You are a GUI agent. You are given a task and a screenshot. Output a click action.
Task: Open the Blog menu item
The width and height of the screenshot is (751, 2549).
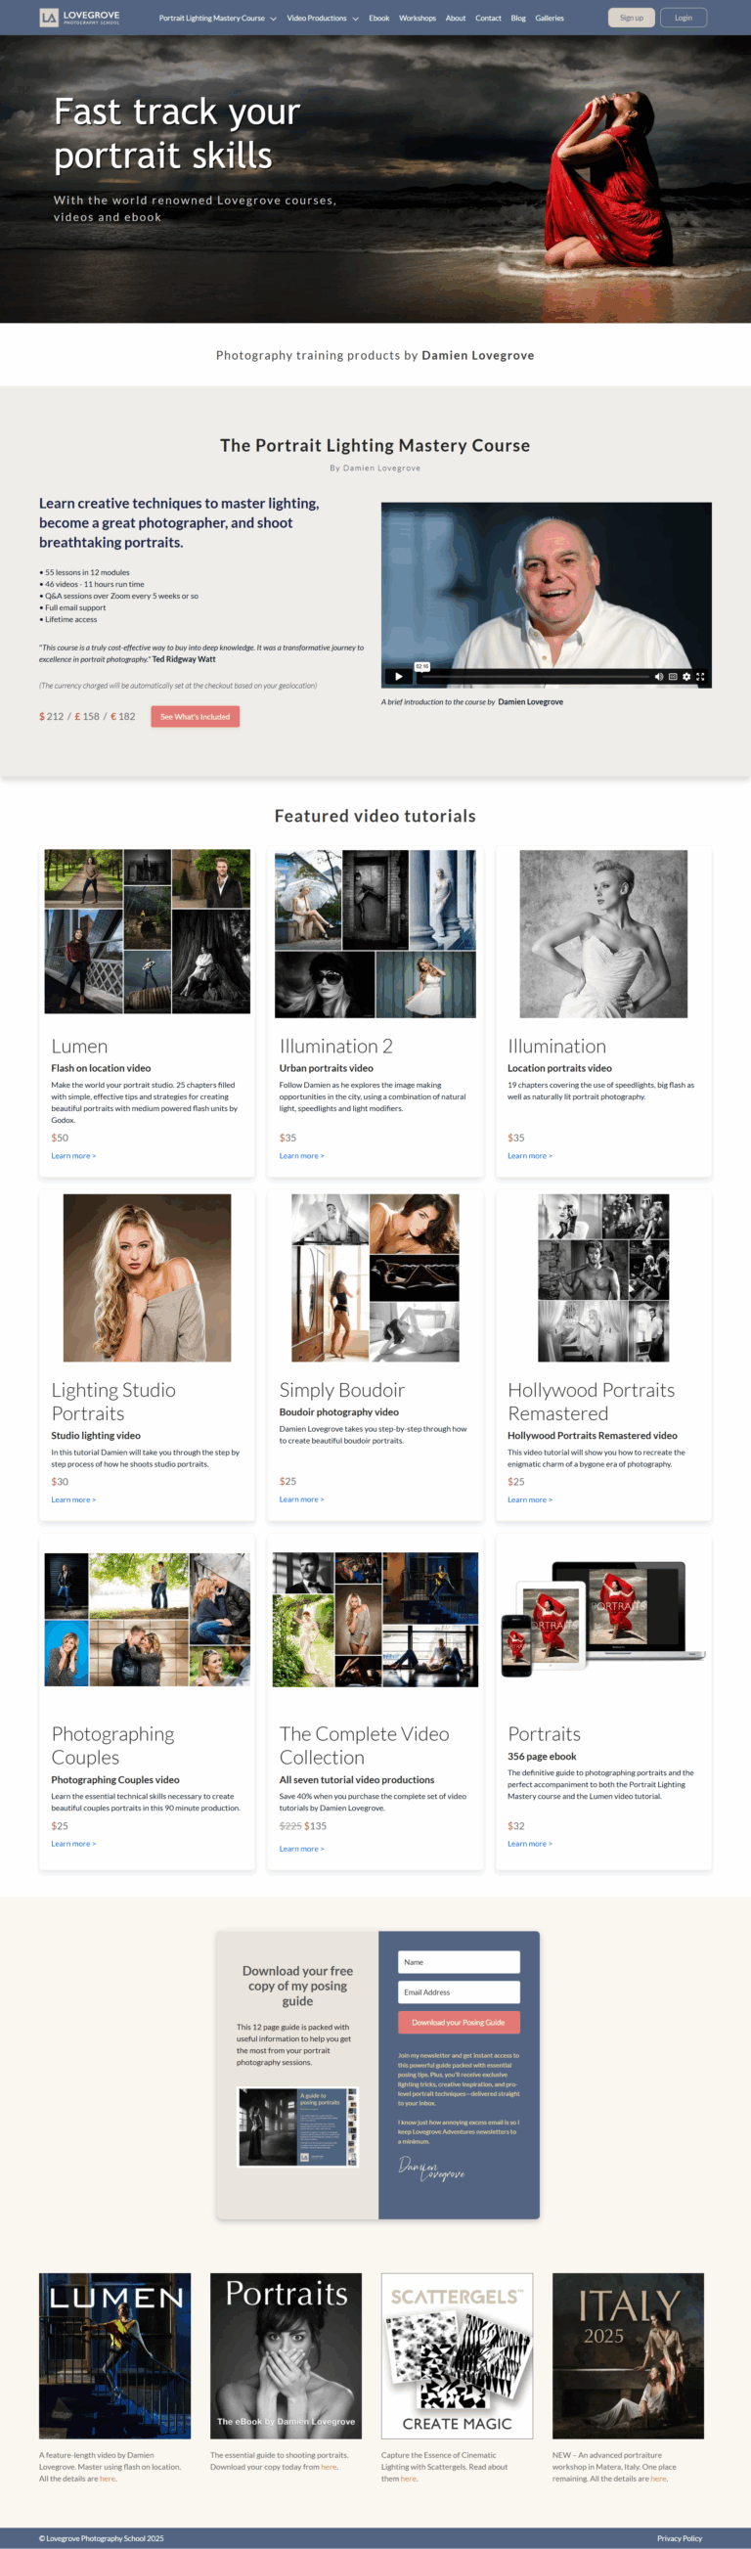(x=518, y=18)
